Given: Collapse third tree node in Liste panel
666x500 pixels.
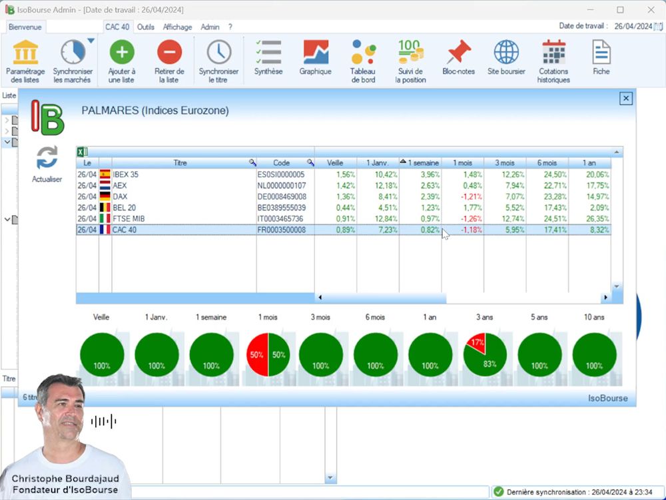Looking at the screenshot, I should tap(7, 141).
